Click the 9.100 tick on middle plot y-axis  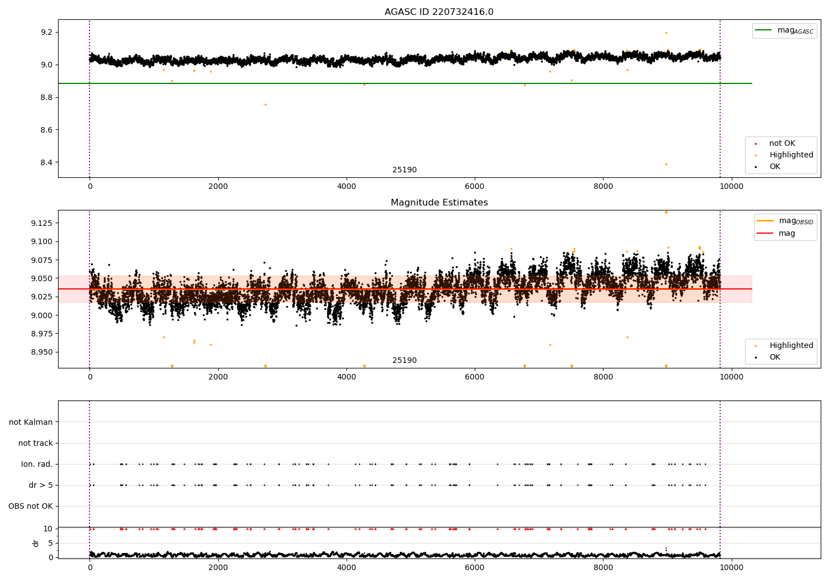(x=42, y=242)
